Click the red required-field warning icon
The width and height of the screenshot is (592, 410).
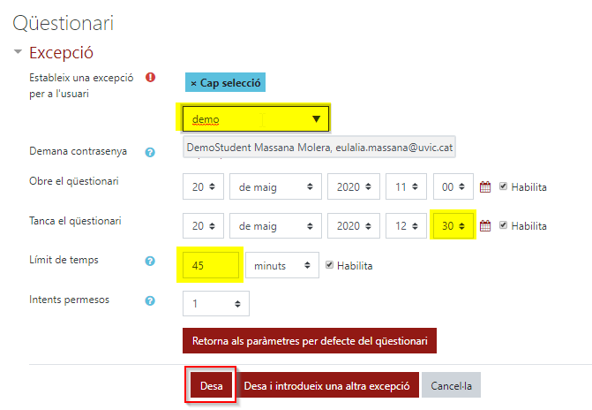coord(150,78)
